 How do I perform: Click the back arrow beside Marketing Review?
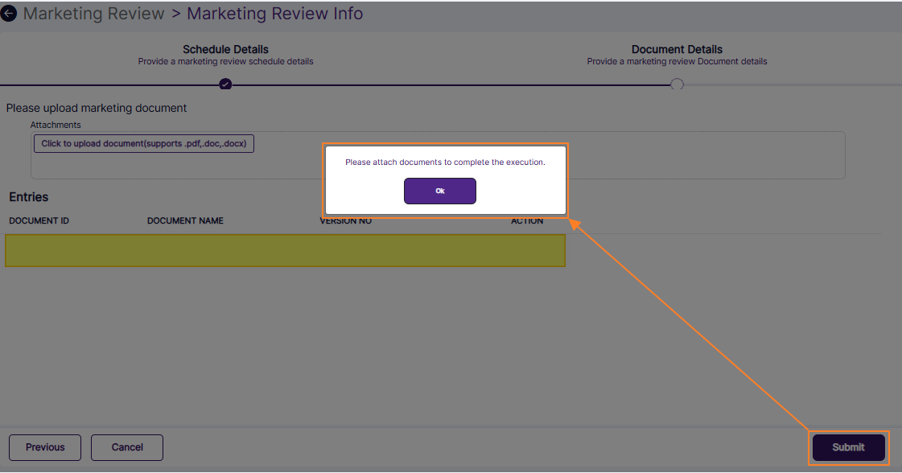9,13
